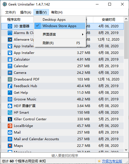The height and width of the screenshot is (164, 129).
Task: Click the 40.4 MB size cell
Action: tap(83, 86)
